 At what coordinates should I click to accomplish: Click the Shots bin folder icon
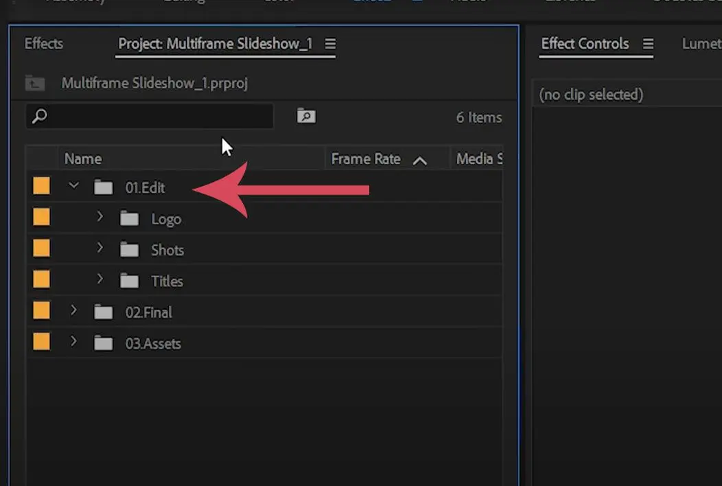(129, 250)
